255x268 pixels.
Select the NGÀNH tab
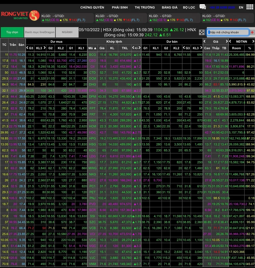(67, 32)
